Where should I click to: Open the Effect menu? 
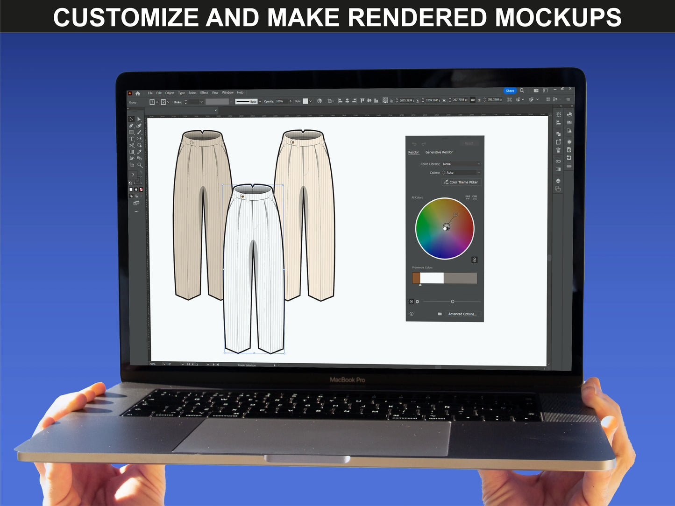point(204,93)
